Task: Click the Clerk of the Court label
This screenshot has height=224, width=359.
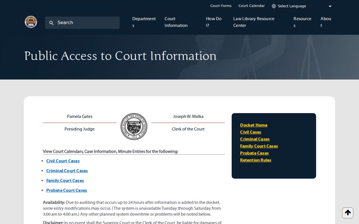Action: tap(188, 129)
